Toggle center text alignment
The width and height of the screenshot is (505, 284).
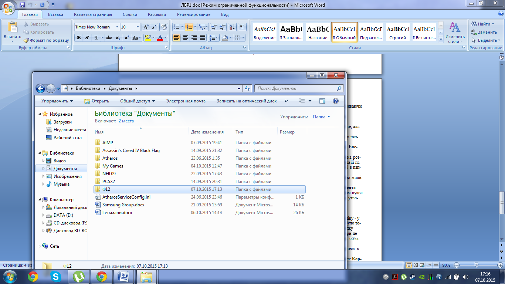185,38
